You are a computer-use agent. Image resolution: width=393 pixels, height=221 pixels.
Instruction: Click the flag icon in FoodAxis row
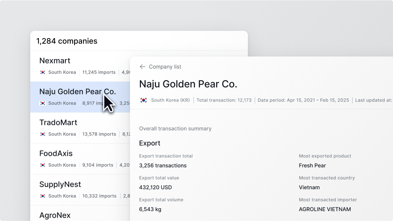[43, 165]
